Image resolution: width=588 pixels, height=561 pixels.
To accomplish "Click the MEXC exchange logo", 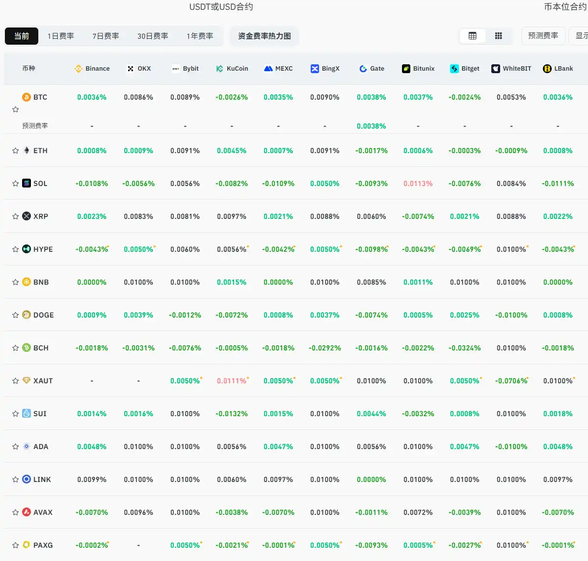I will [x=268, y=69].
